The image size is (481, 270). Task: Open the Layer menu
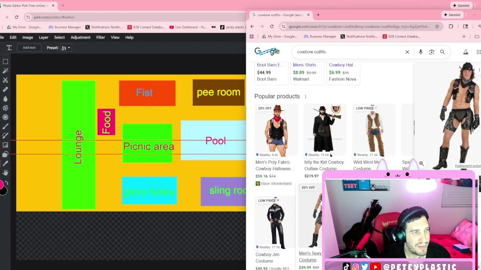[x=44, y=37]
